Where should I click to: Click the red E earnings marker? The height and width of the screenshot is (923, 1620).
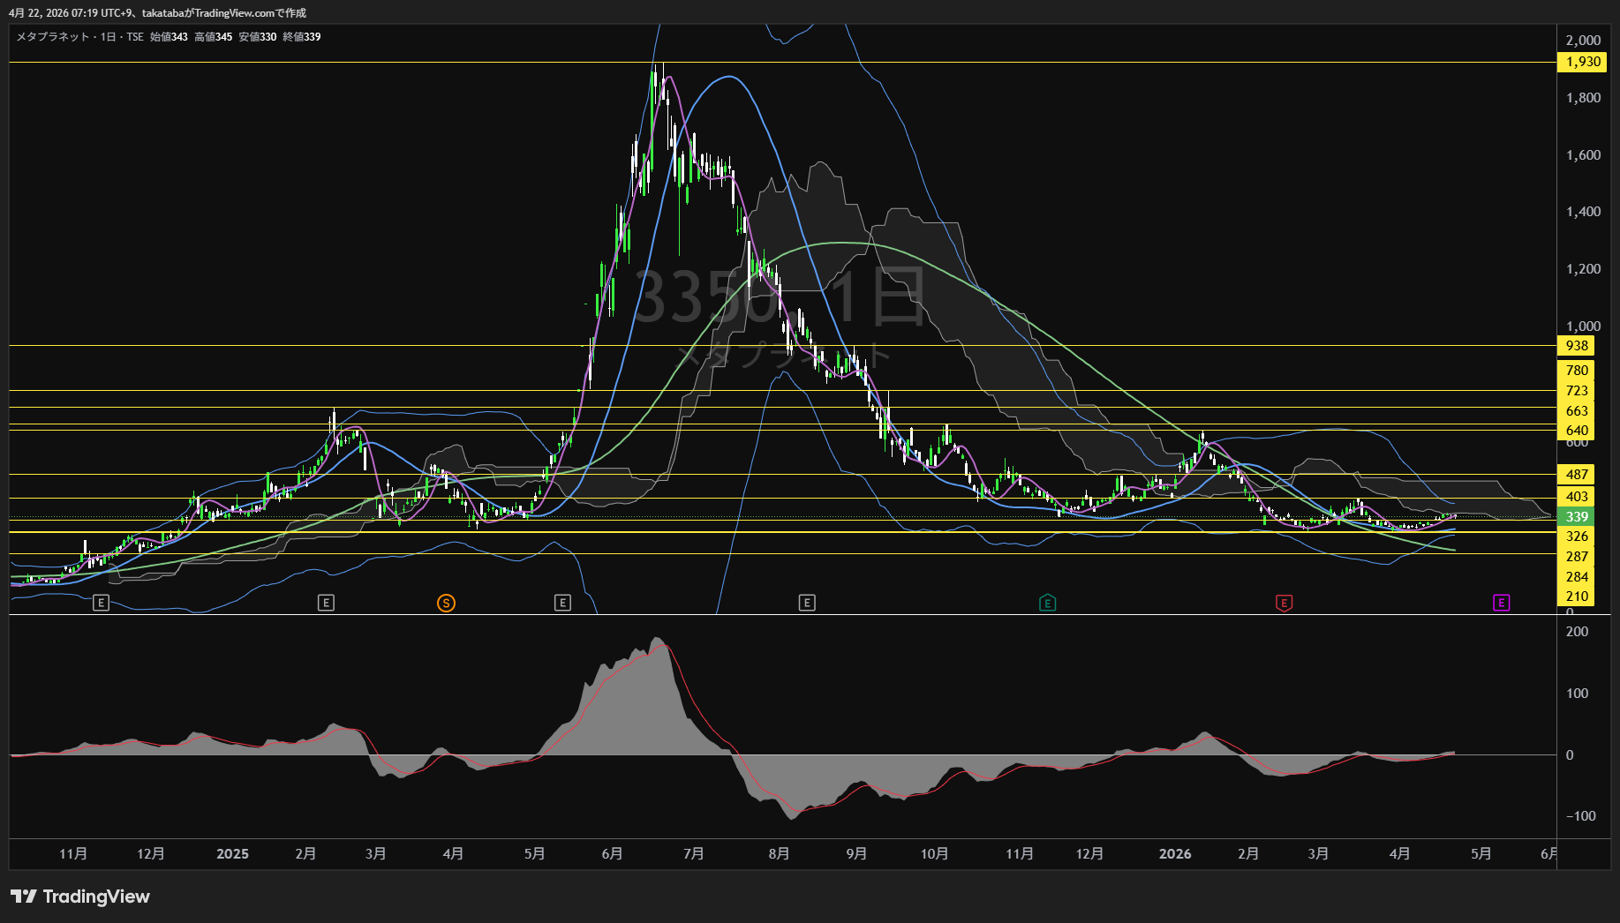click(1284, 603)
